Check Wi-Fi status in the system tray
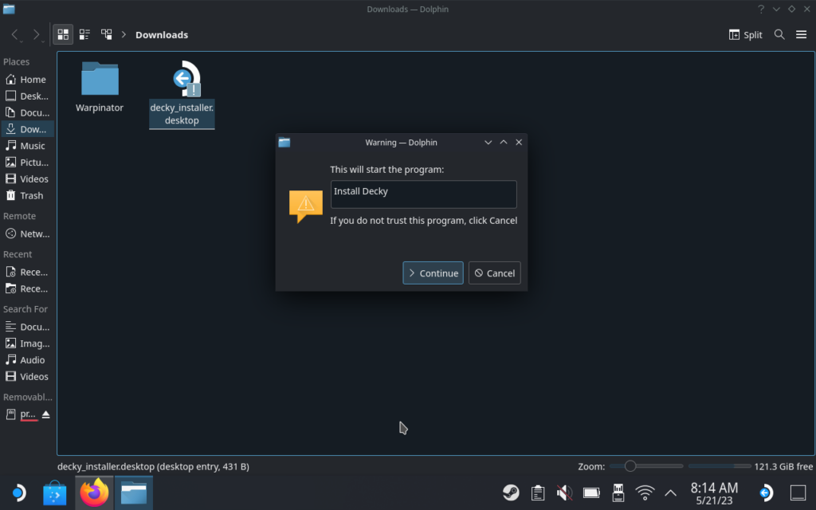Viewport: 816px width, 510px height. pos(644,492)
